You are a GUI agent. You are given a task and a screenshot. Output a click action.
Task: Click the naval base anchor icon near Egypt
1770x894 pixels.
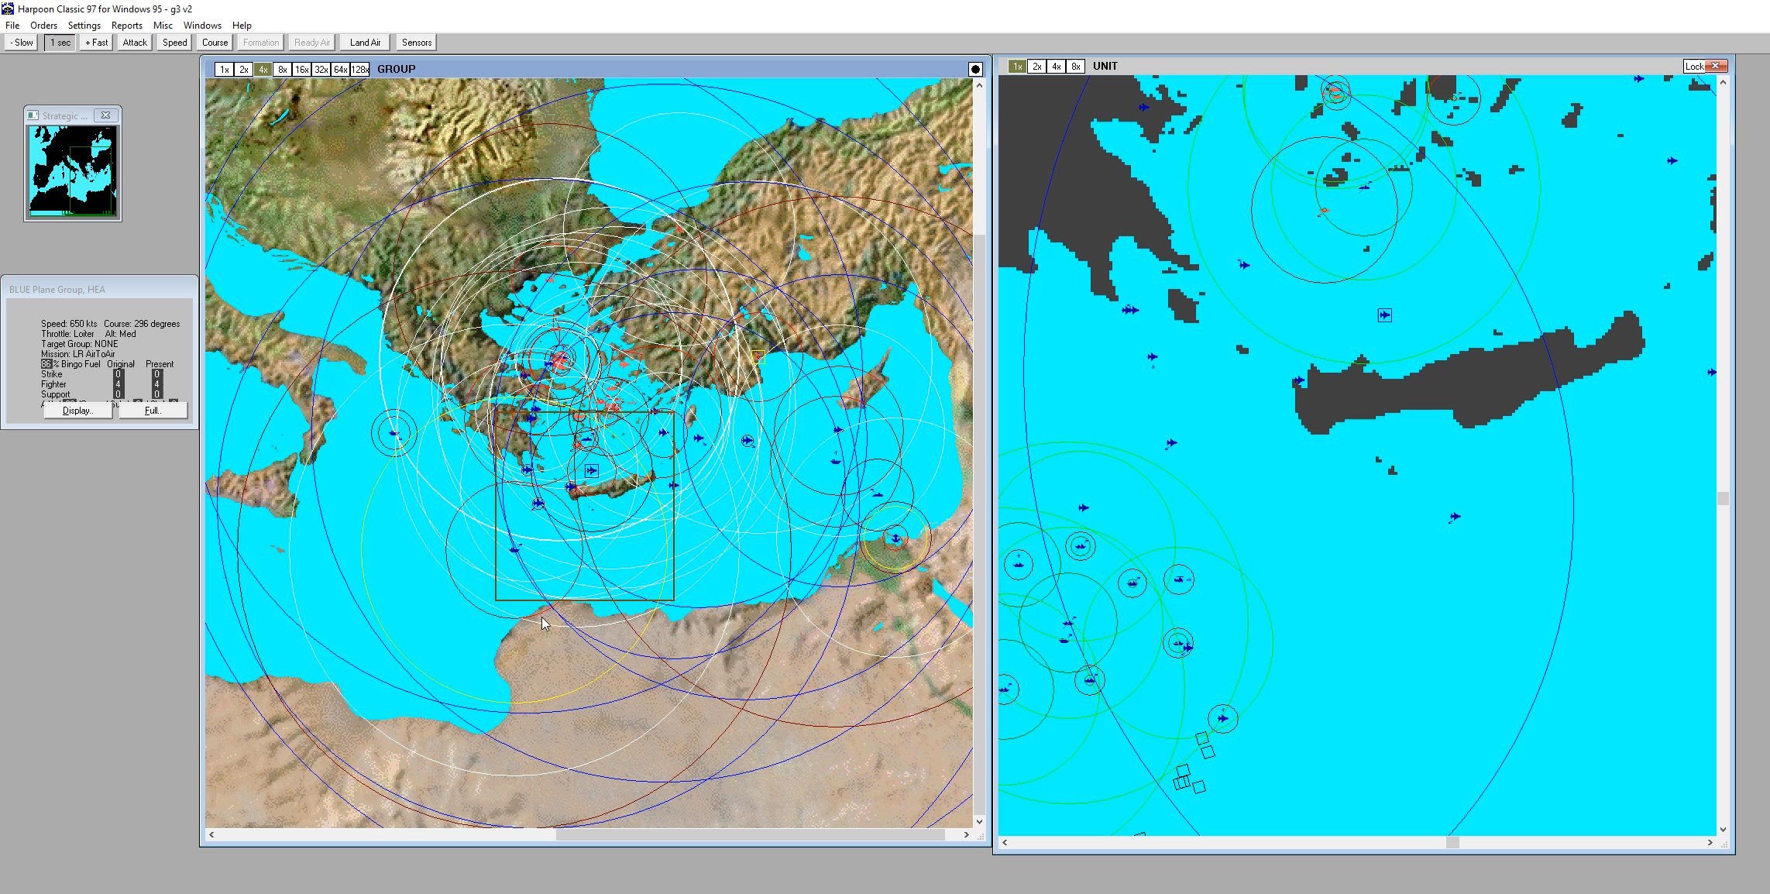895,538
